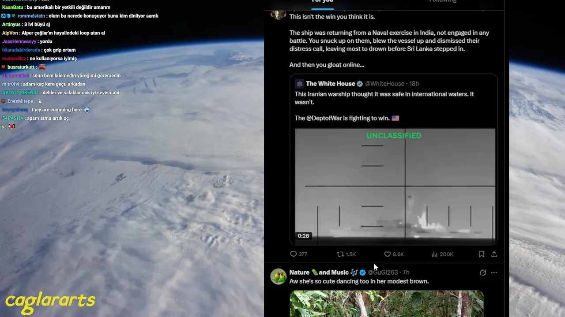Viewport: 565px width, 317px height.
Task: Open the @WhiteHouse handle link
Action: coord(384,84)
